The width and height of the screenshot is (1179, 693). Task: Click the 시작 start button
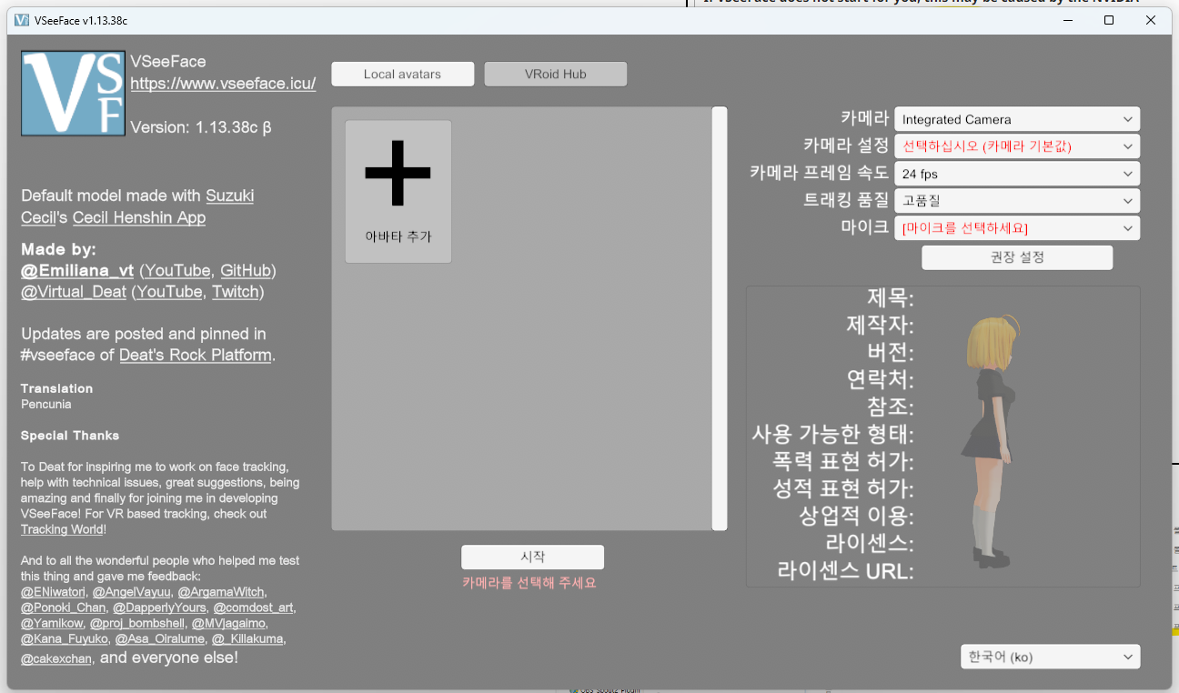pos(532,557)
